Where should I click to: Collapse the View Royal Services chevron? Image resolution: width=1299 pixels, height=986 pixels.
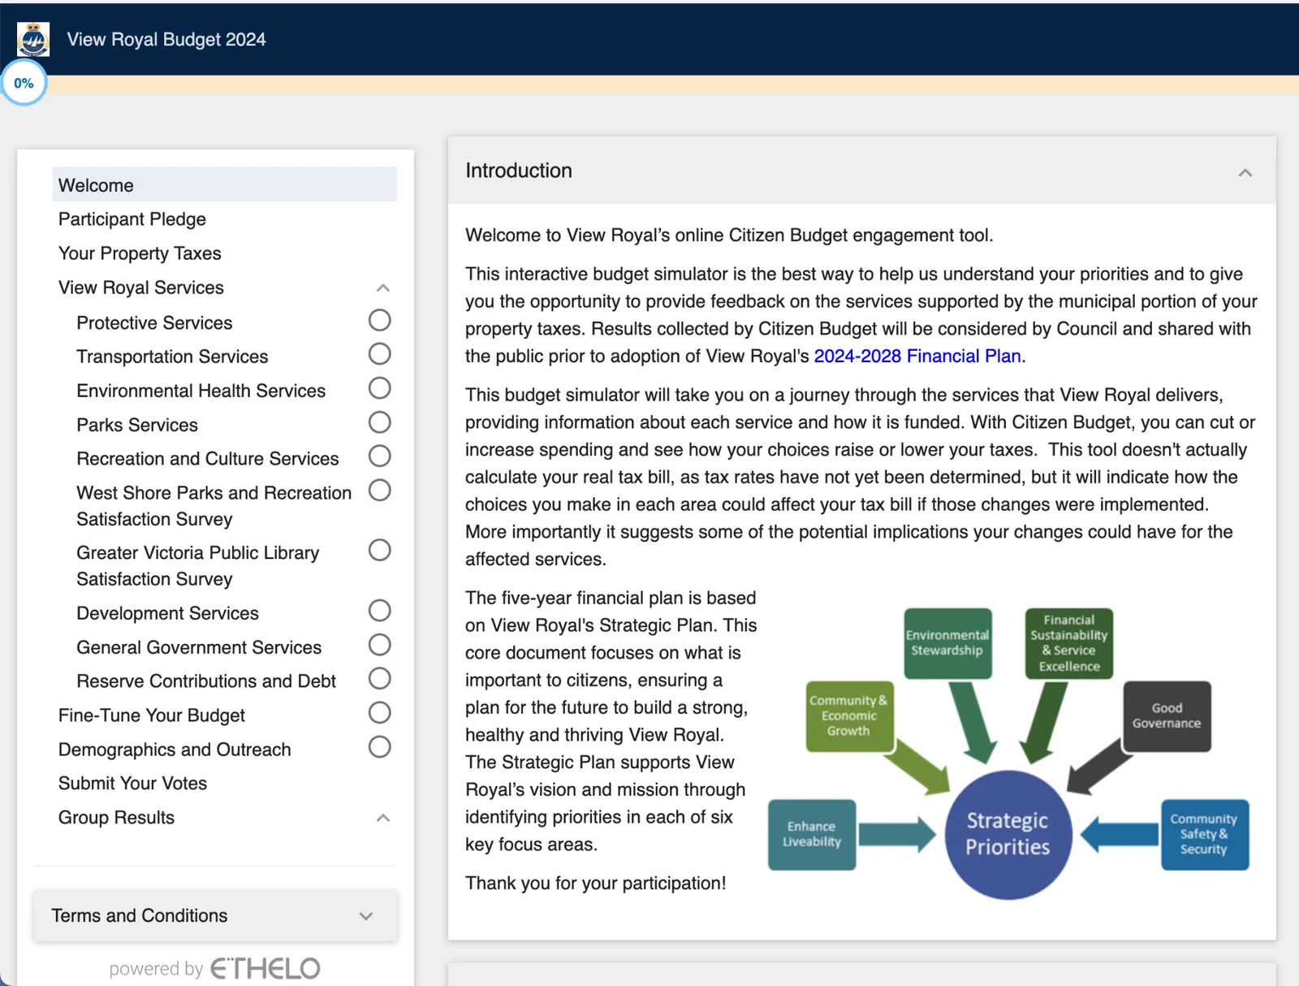pos(383,288)
